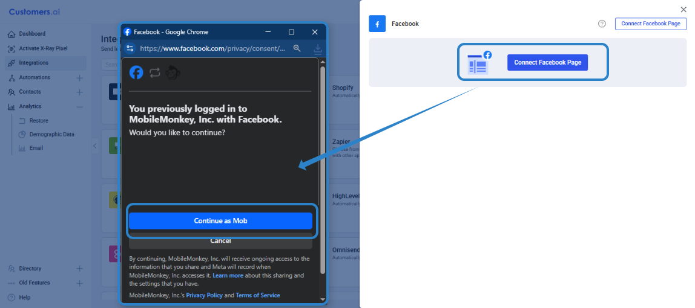This screenshot has height=308, width=695.
Task: Collapse Analytics with minus icon
Action: tap(79, 106)
